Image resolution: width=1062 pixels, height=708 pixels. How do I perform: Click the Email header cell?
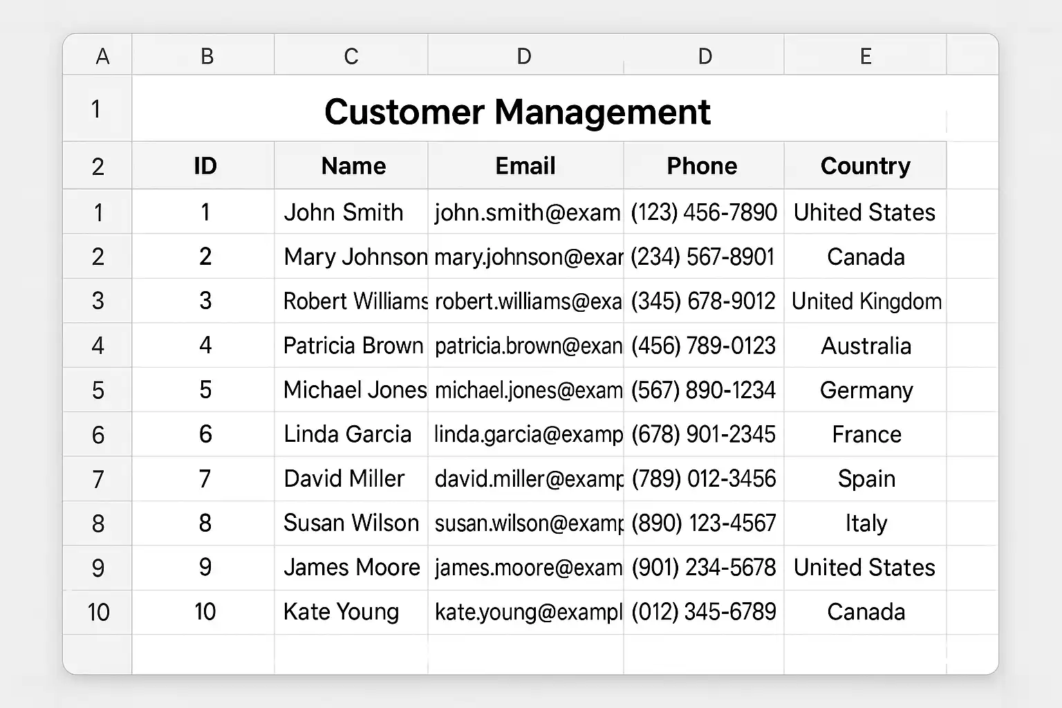[525, 166]
